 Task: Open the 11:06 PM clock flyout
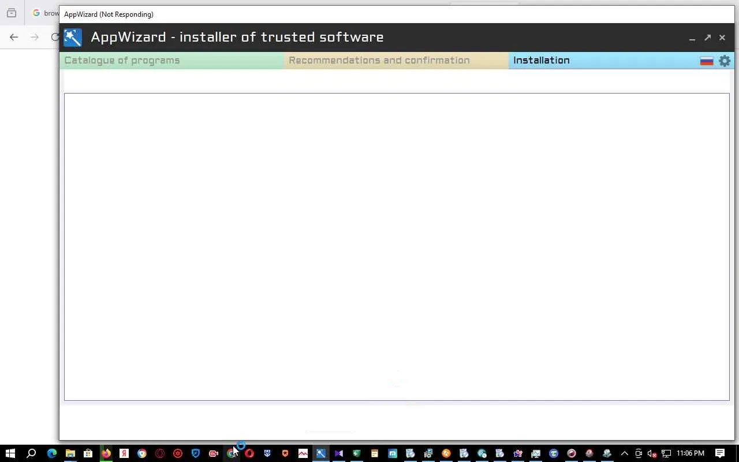point(691,453)
